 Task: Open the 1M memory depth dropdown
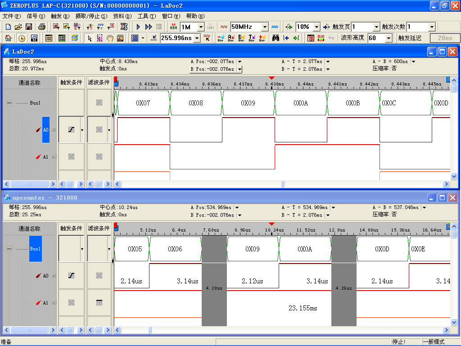point(201,27)
